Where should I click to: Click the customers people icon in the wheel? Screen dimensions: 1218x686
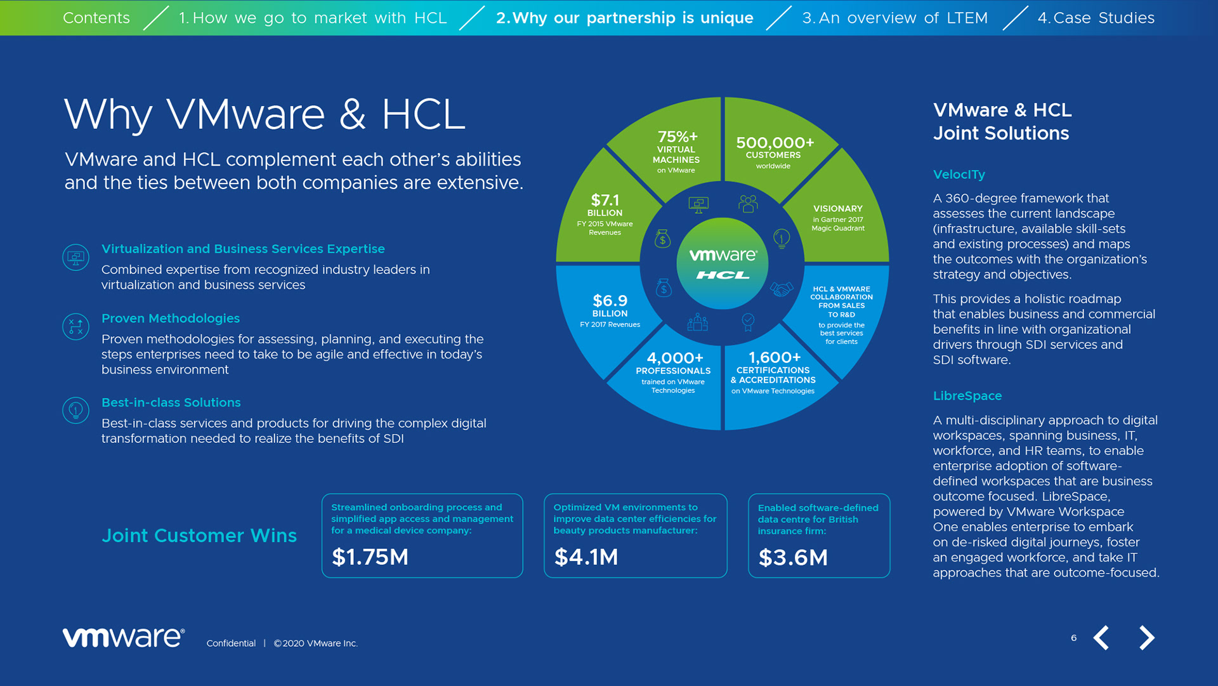[748, 203]
